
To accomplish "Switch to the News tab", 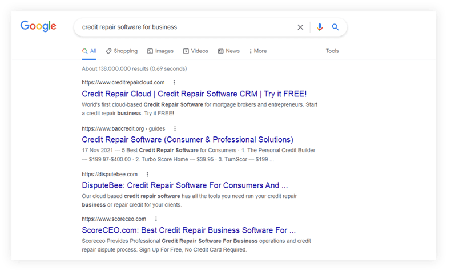I will point(228,51).
